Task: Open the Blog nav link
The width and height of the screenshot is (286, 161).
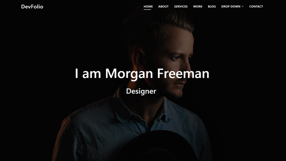Action: click(x=212, y=6)
